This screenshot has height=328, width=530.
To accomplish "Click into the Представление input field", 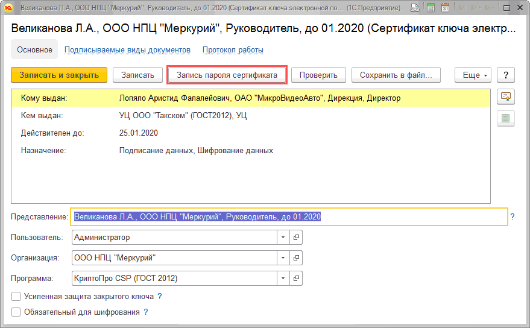I will (x=289, y=216).
